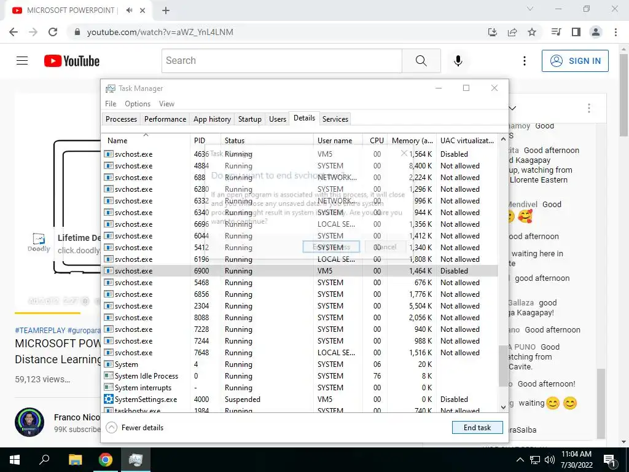
Task: Click the End task button
Action: tap(477, 428)
